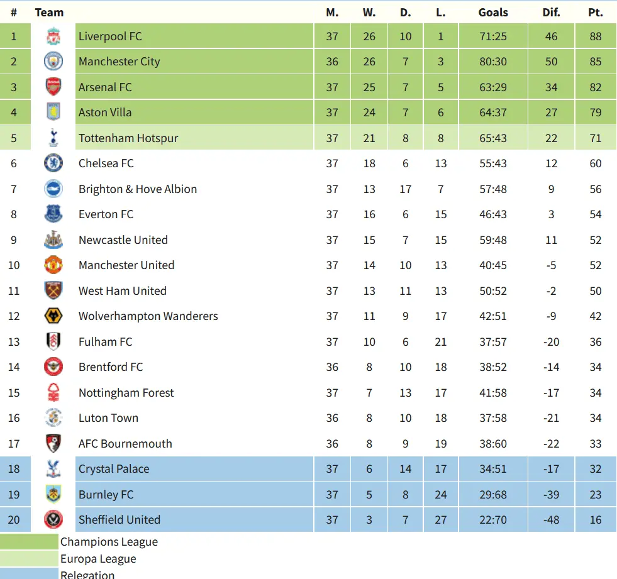The height and width of the screenshot is (579, 617).
Task: Open the Brighton & Hove Albion link
Action: coord(138,189)
